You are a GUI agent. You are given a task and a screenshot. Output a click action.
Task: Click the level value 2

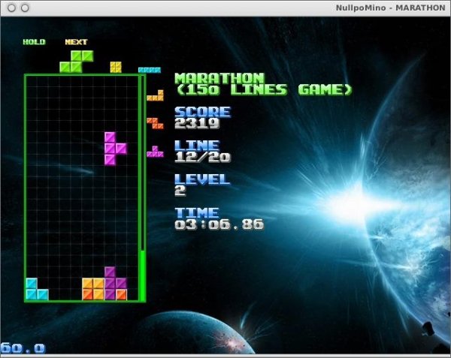(x=180, y=191)
